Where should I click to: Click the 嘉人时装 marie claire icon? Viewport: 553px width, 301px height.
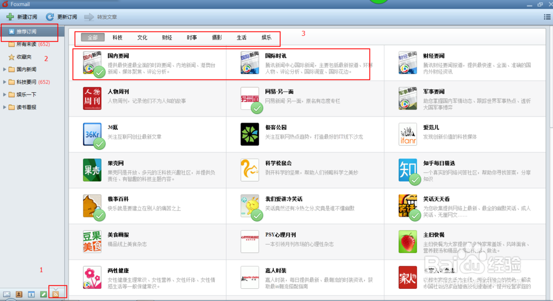(x=250, y=277)
